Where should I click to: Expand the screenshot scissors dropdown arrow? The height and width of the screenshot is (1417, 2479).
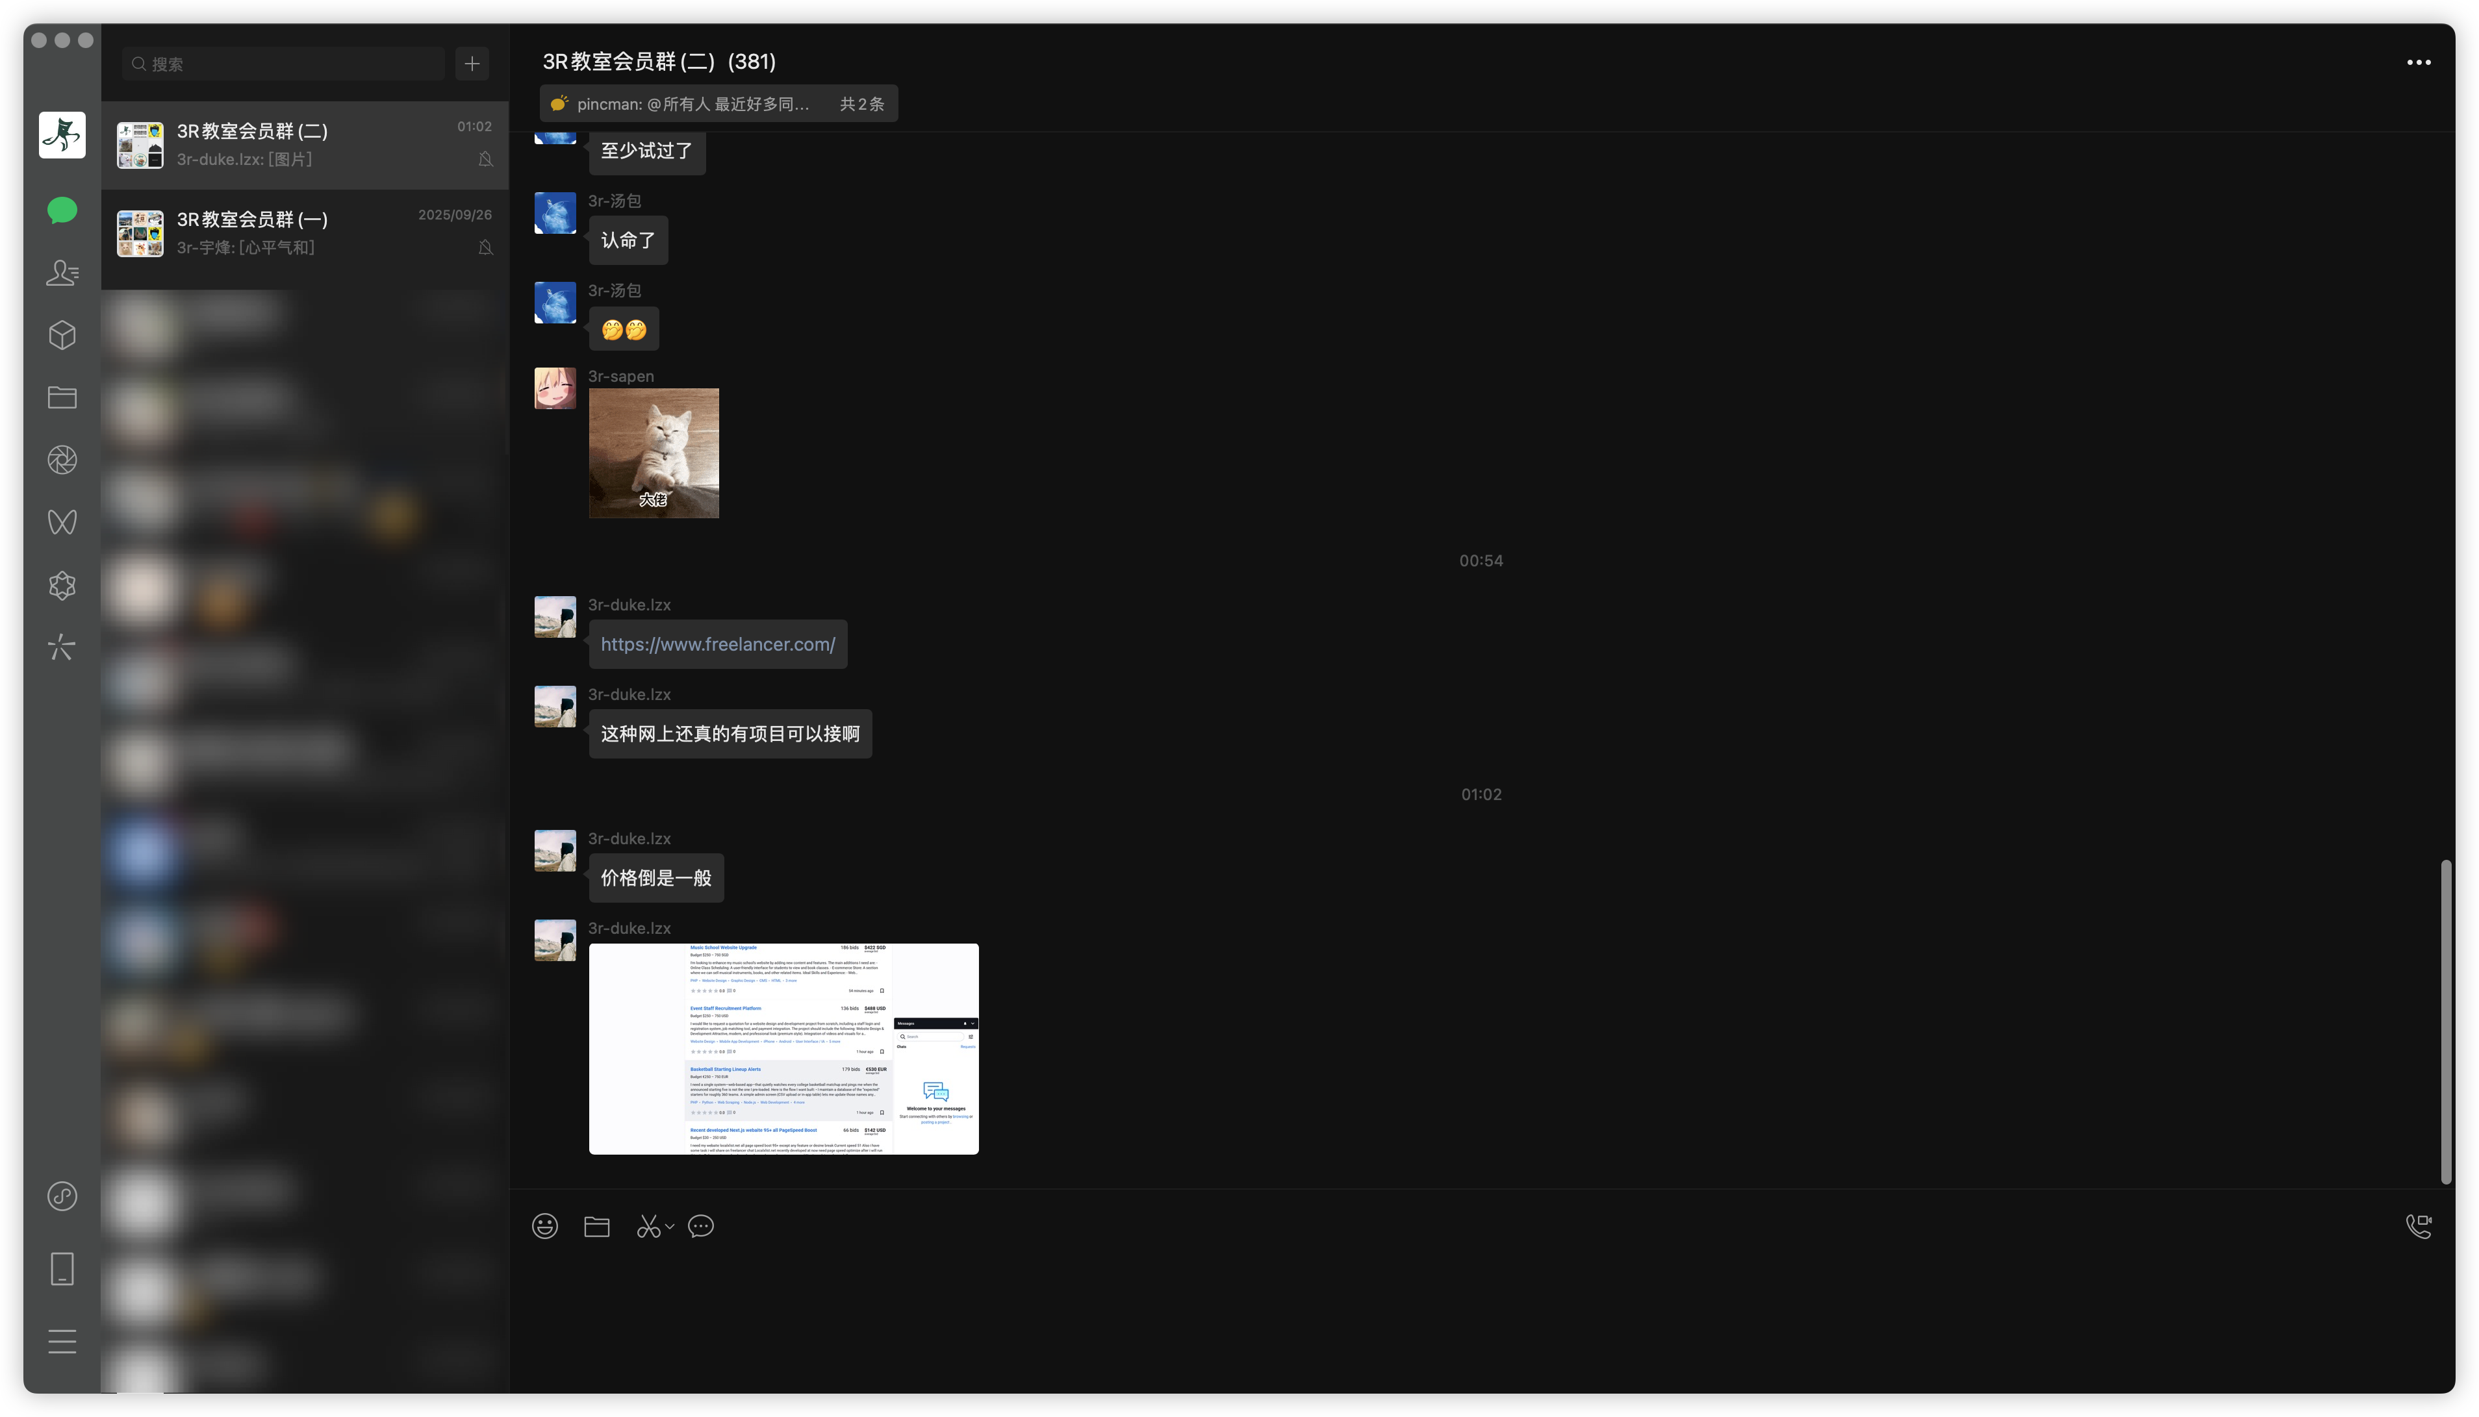pyautogui.click(x=670, y=1226)
